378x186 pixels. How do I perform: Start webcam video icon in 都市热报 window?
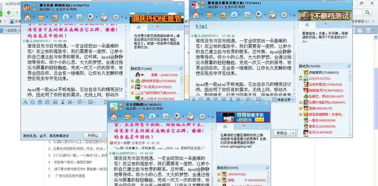tap(90, 17)
